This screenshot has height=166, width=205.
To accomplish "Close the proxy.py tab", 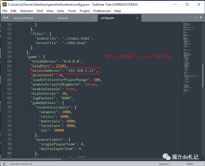I will (x=94, y=18).
